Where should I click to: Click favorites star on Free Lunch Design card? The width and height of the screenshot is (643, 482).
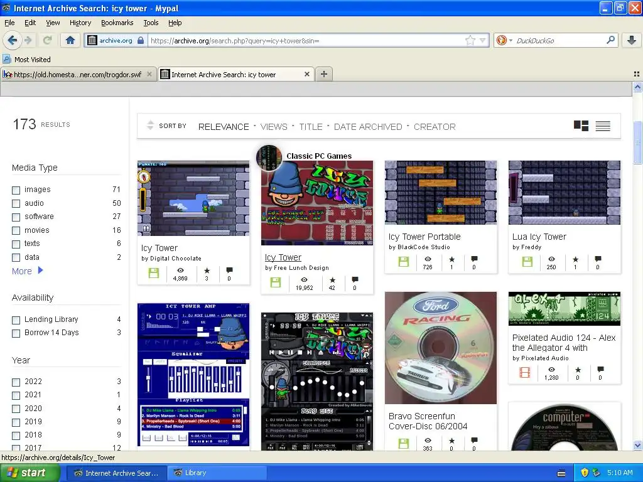(x=332, y=280)
